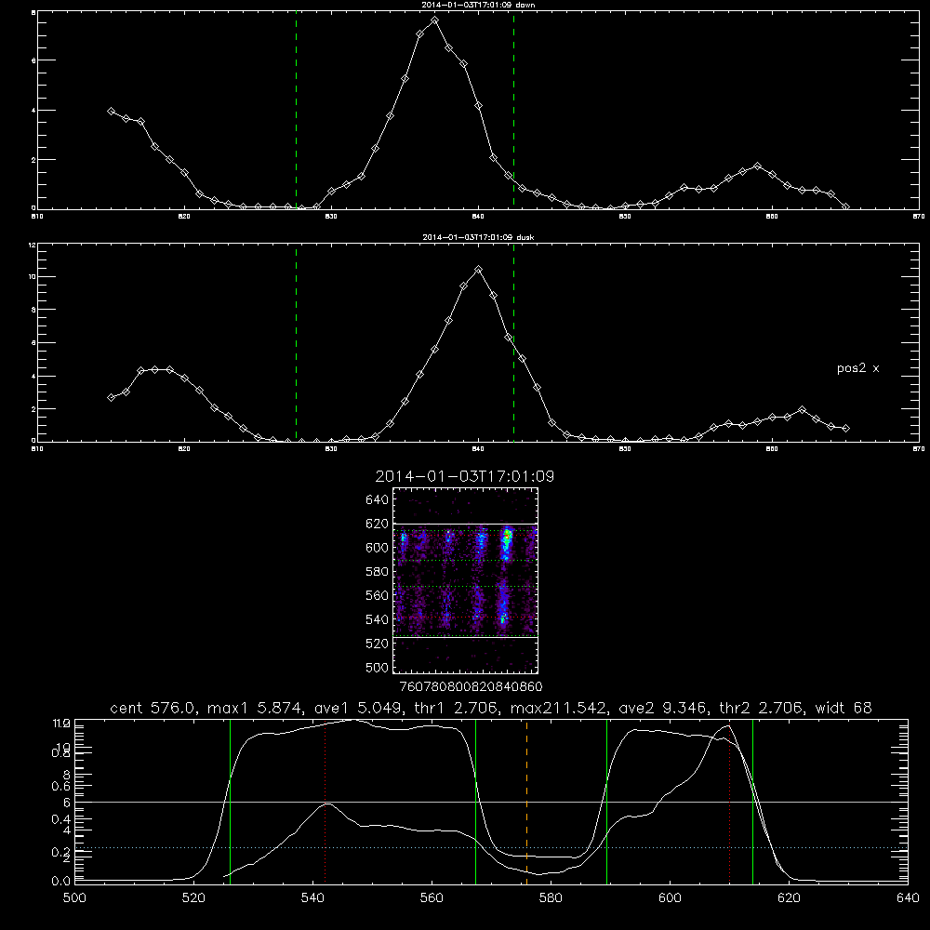
Task: Click the peak diamond marker of dusk curve
Action: point(479,270)
